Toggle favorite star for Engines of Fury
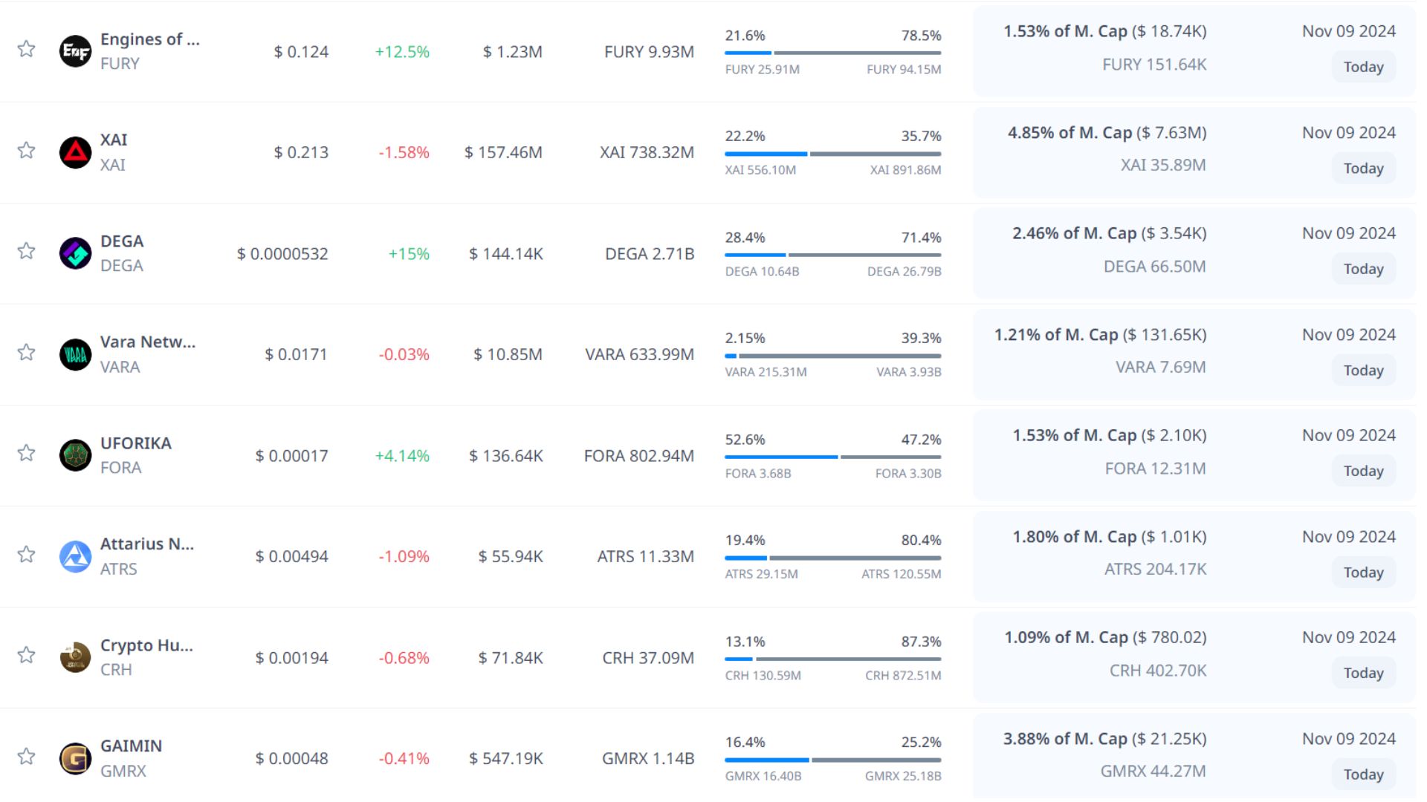The height and width of the screenshot is (802, 1427). 27,49
